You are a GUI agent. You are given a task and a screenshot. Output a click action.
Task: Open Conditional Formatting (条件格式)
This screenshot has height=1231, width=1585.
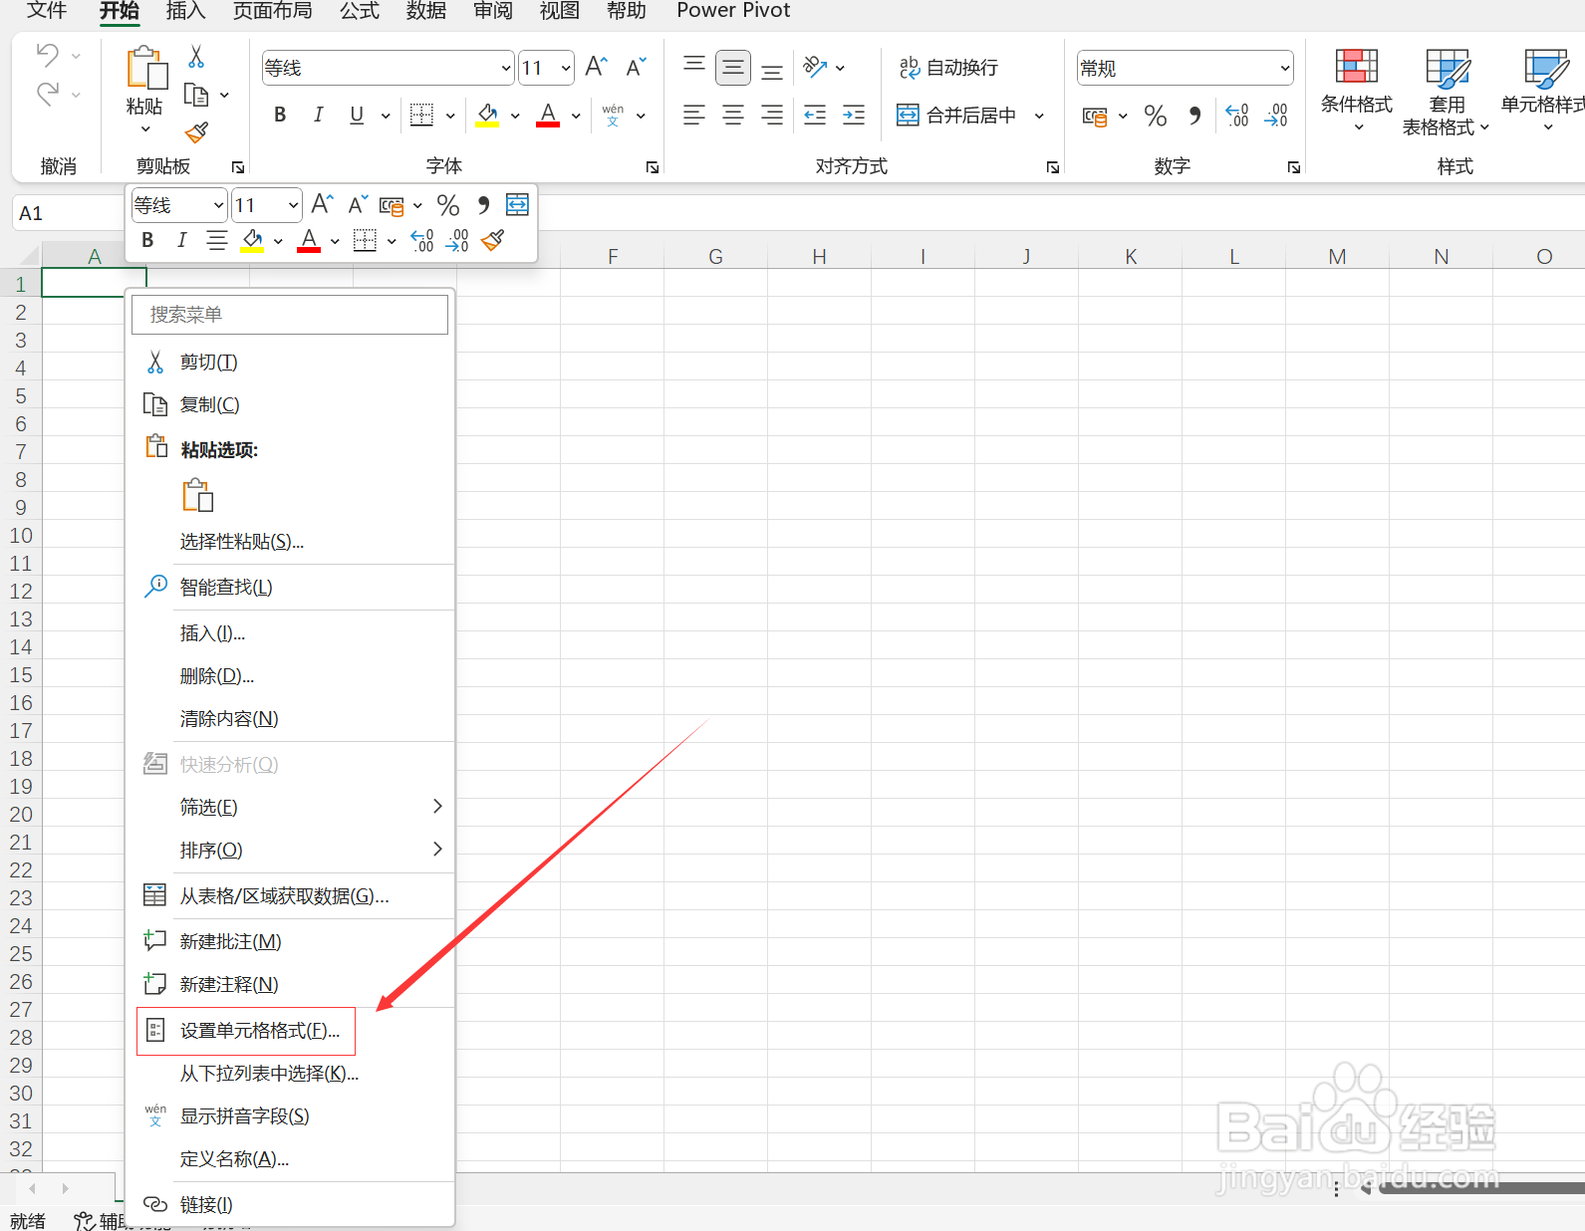1357,90
